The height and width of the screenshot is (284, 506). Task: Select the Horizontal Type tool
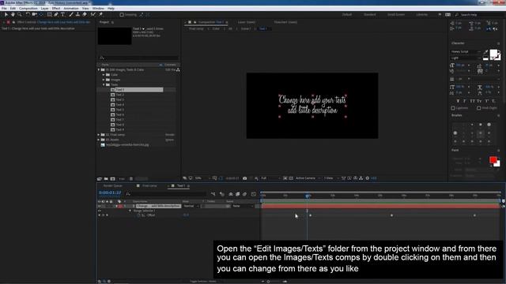click(63, 14)
